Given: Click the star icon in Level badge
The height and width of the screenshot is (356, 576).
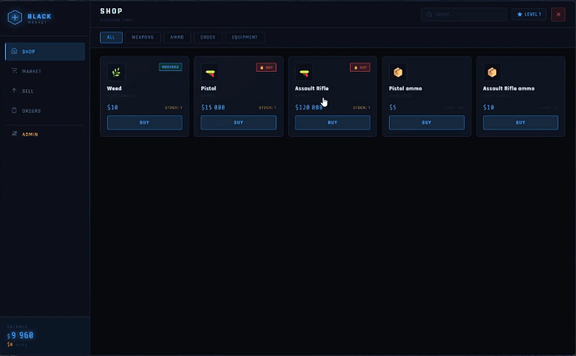Looking at the screenshot, I should [519, 14].
